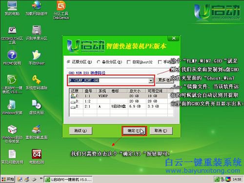Open the 虚拟光驱 desktop icon
The height and width of the screenshot is (183, 244).
pos(37,107)
